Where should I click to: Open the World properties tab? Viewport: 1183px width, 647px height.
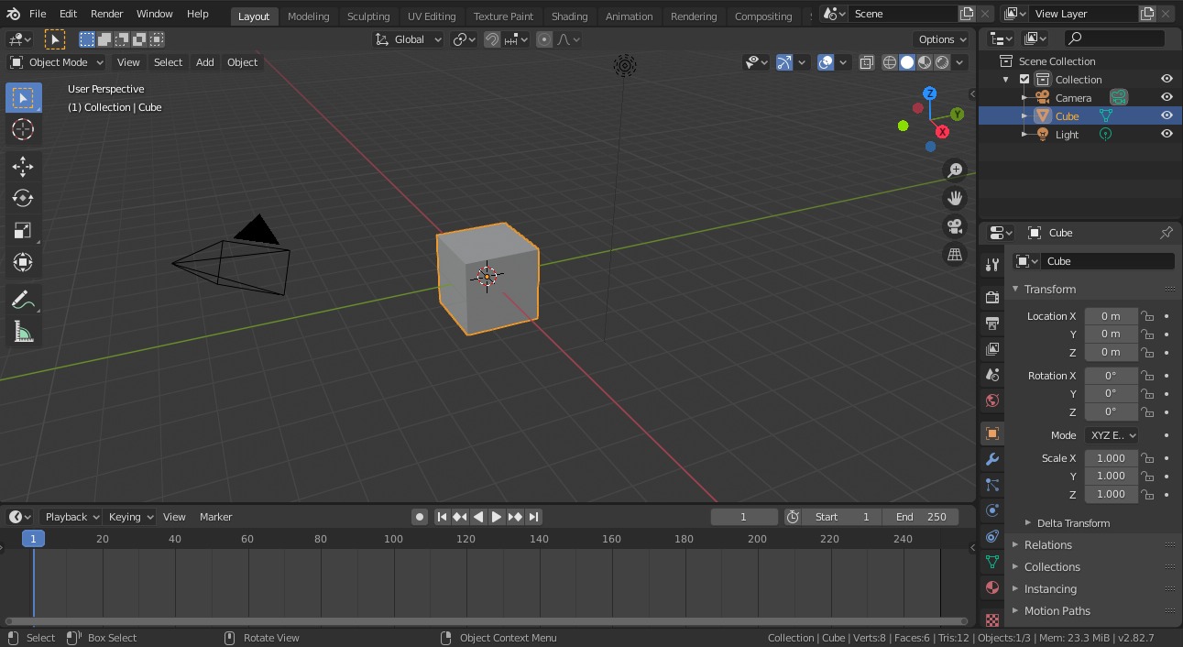[991, 400]
